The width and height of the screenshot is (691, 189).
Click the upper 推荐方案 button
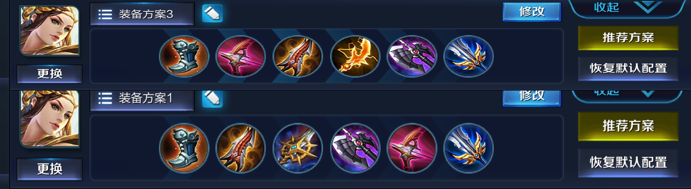pyautogui.click(x=628, y=38)
